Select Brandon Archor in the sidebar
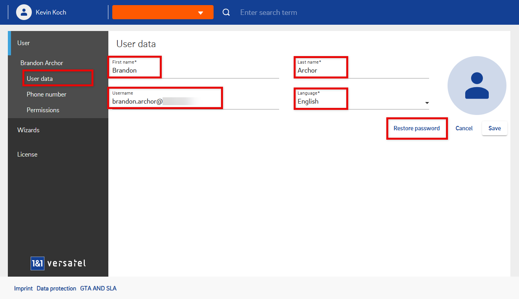 pos(42,63)
